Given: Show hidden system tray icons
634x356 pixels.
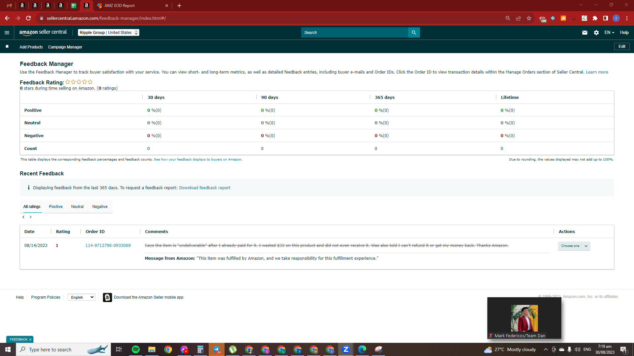Looking at the screenshot, I should (x=546, y=349).
